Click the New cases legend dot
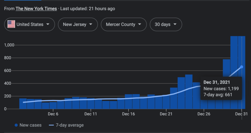Viewport: 251px width, 133px height. pos(16,125)
